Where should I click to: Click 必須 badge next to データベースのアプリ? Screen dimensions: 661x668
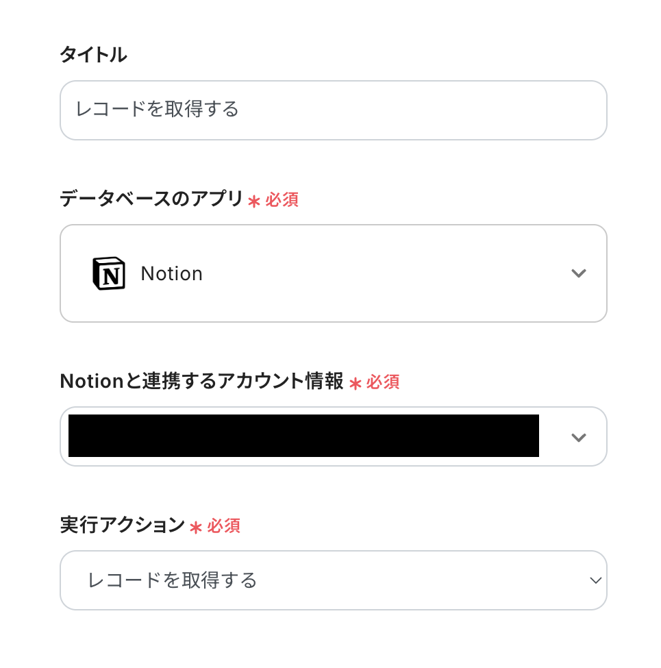coord(282,200)
